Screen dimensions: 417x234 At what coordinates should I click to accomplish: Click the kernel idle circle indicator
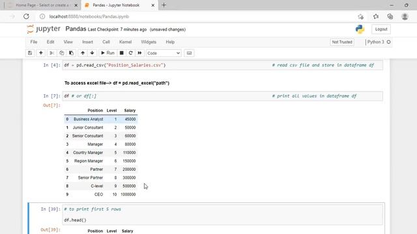388,42
